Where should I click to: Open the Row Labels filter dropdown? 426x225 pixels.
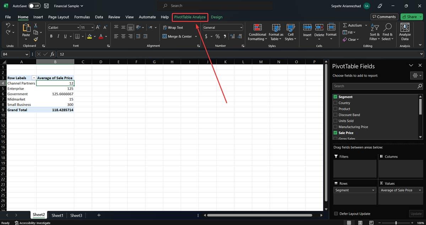point(34,78)
